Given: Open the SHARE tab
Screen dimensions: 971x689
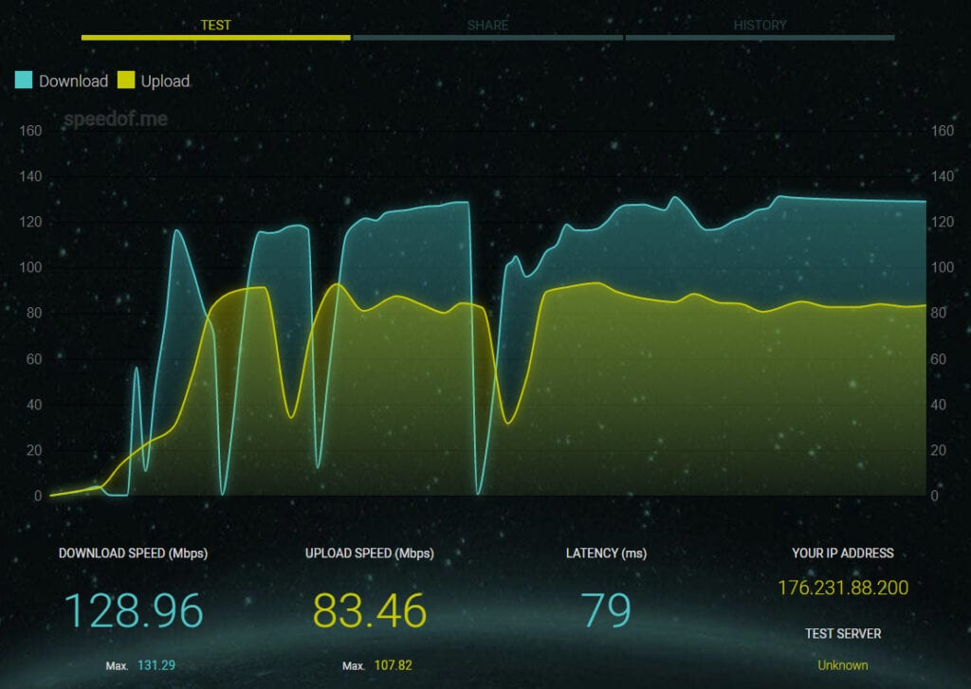Looking at the screenshot, I should point(487,26).
